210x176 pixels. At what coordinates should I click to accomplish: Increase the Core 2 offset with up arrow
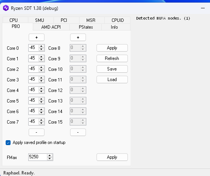coord(41,67)
